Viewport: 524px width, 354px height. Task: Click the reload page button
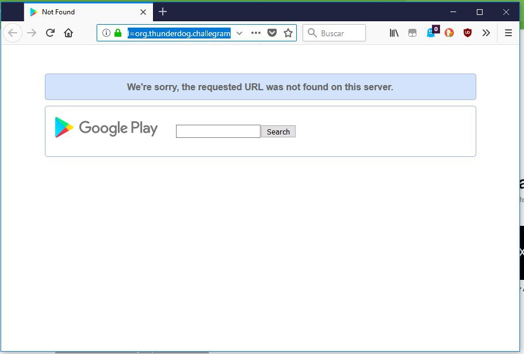coord(50,33)
